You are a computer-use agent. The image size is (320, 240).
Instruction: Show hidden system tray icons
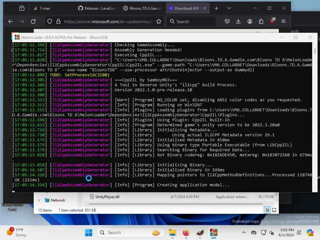pos(243,232)
